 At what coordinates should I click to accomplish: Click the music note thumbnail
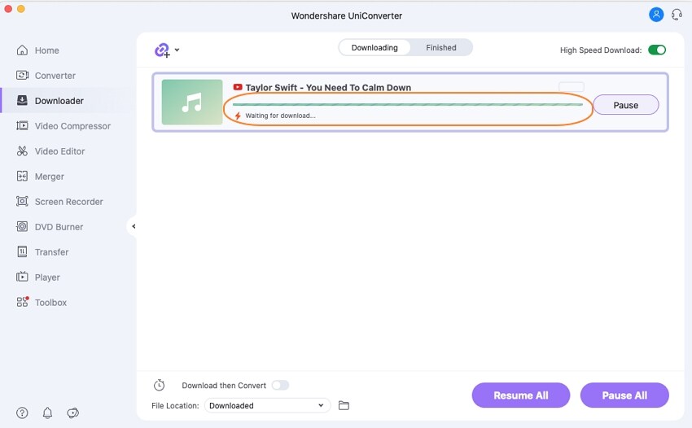coord(192,102)
